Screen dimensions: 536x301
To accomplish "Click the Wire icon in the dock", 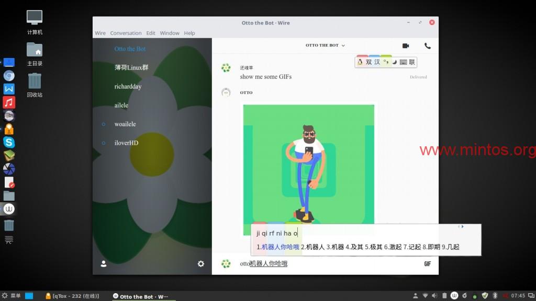I will pyautogui.click(x=9, y=209).
